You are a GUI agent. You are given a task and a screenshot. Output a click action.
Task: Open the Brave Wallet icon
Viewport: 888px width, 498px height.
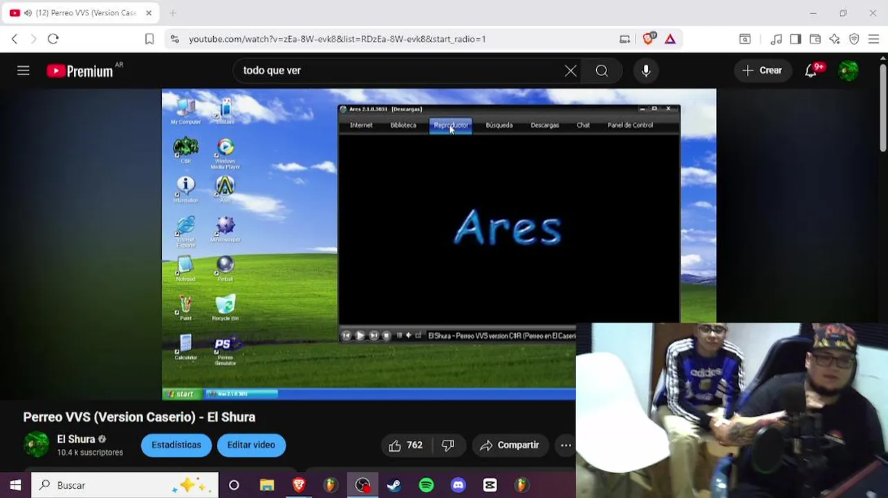click(815, 39)
